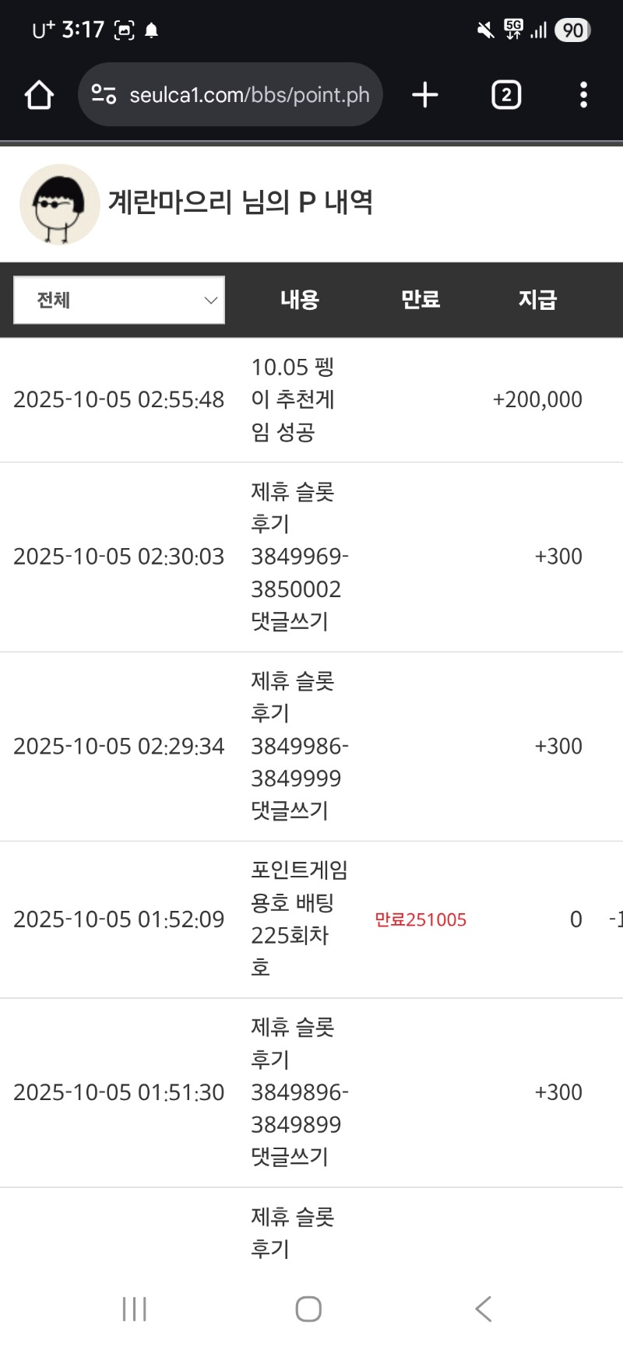Tap the 지급 column header

tap(537, 300)
